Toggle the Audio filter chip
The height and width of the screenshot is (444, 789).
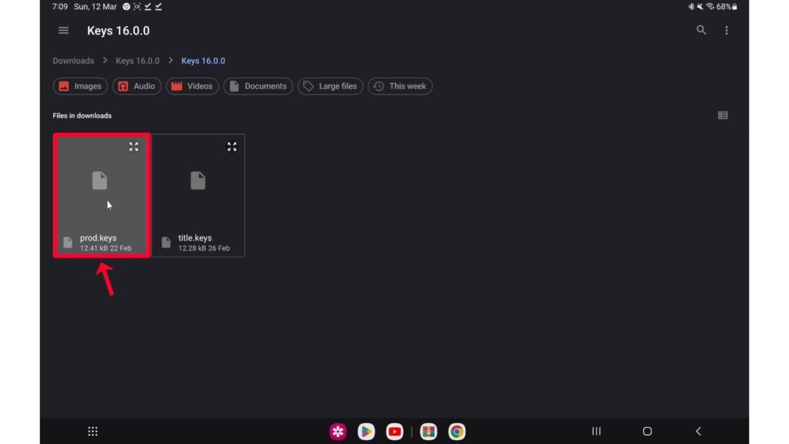tap(136, 86)
